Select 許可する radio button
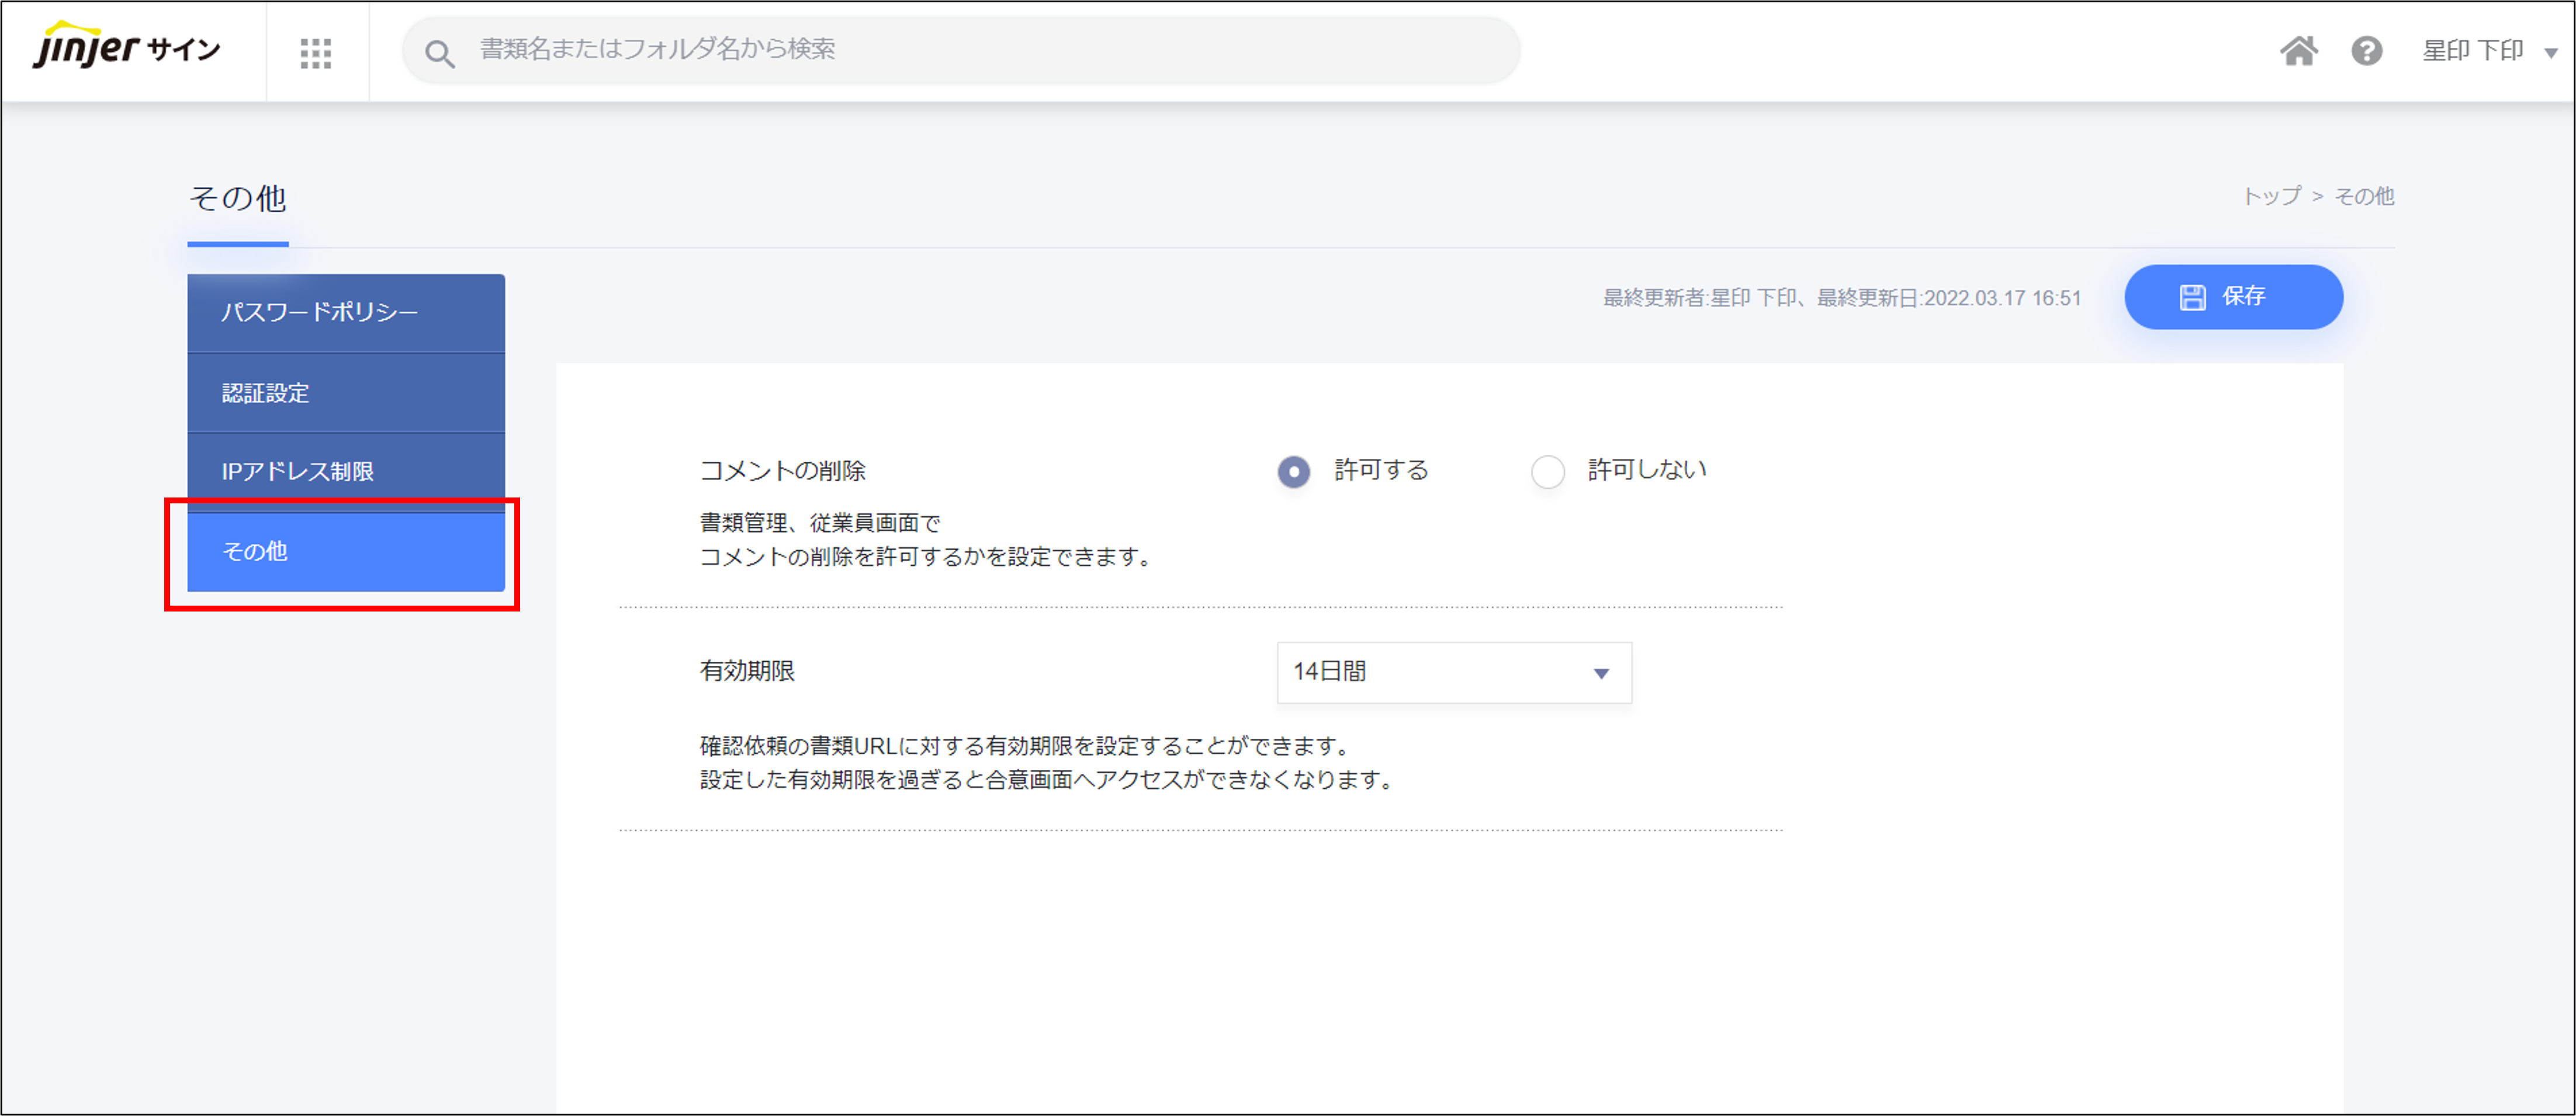Screen dimensions: 2576x1116 [1293, 472]
